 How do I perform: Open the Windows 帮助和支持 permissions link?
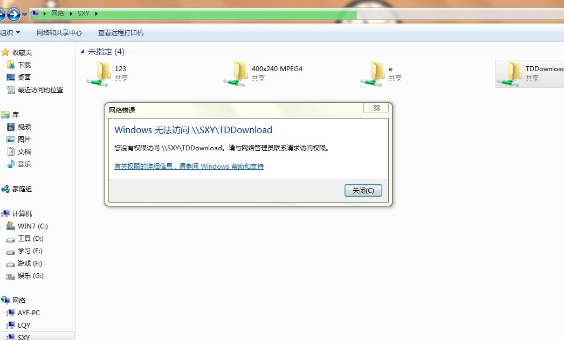(189, 166)
